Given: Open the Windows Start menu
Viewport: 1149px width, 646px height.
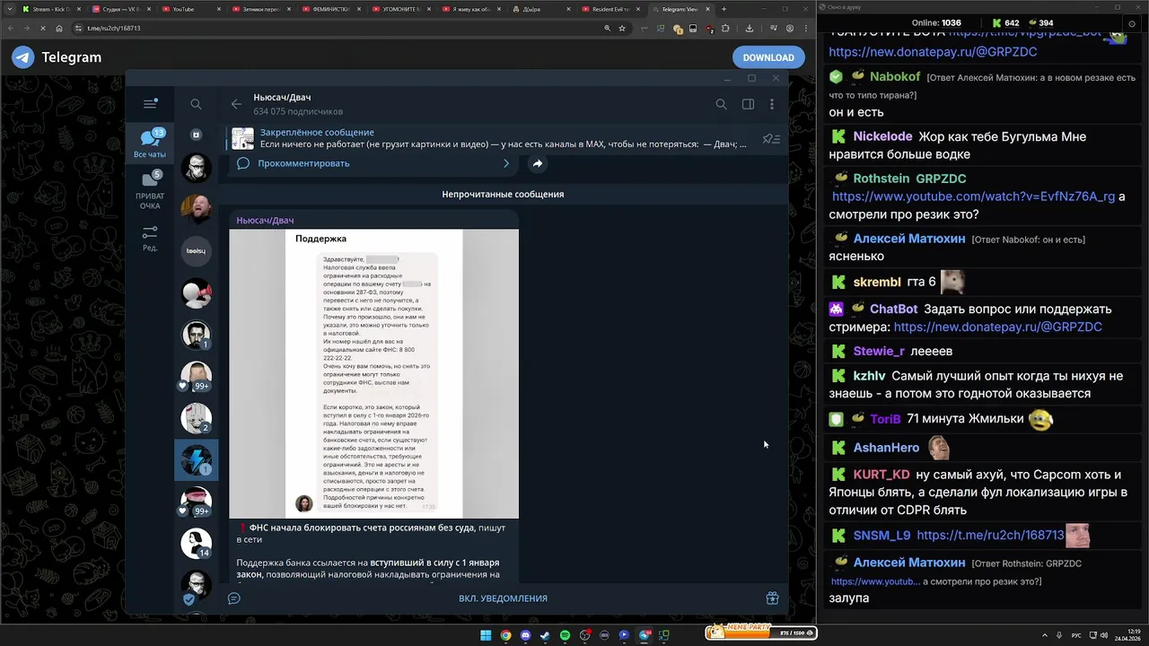Looking at the screenshot, I should click(486, 635).
